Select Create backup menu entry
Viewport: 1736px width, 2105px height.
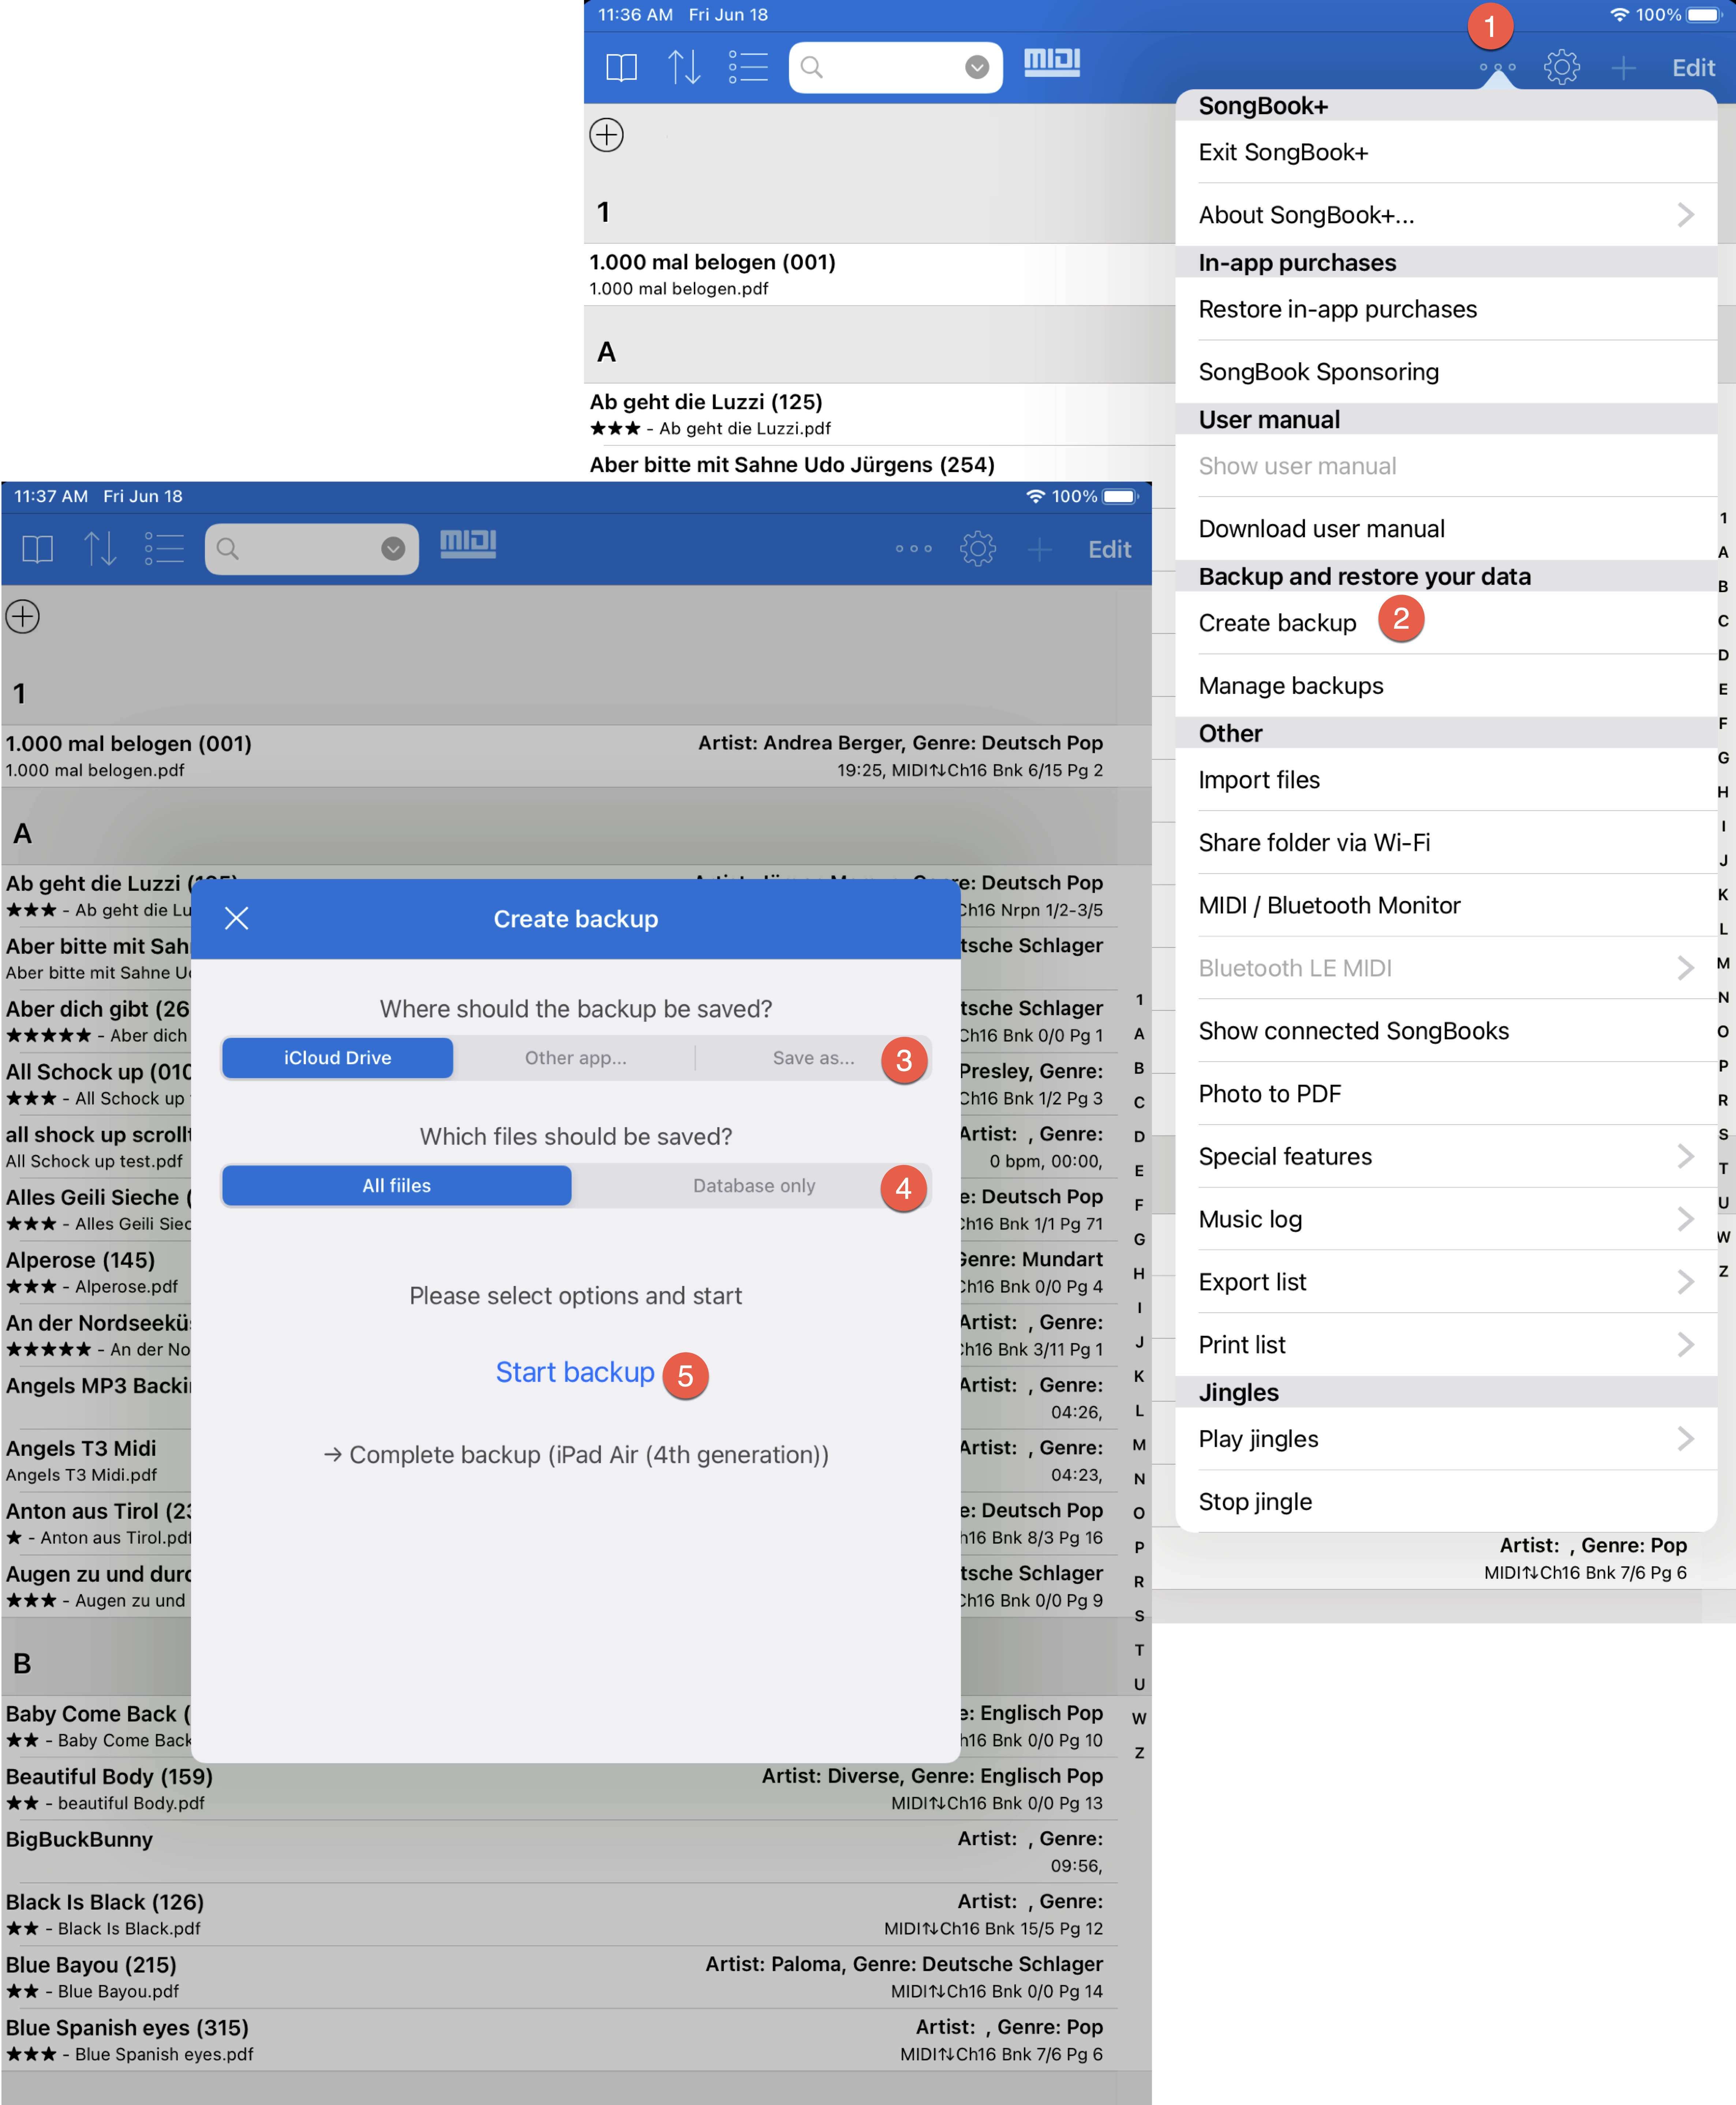click(x=1277, y=623)
